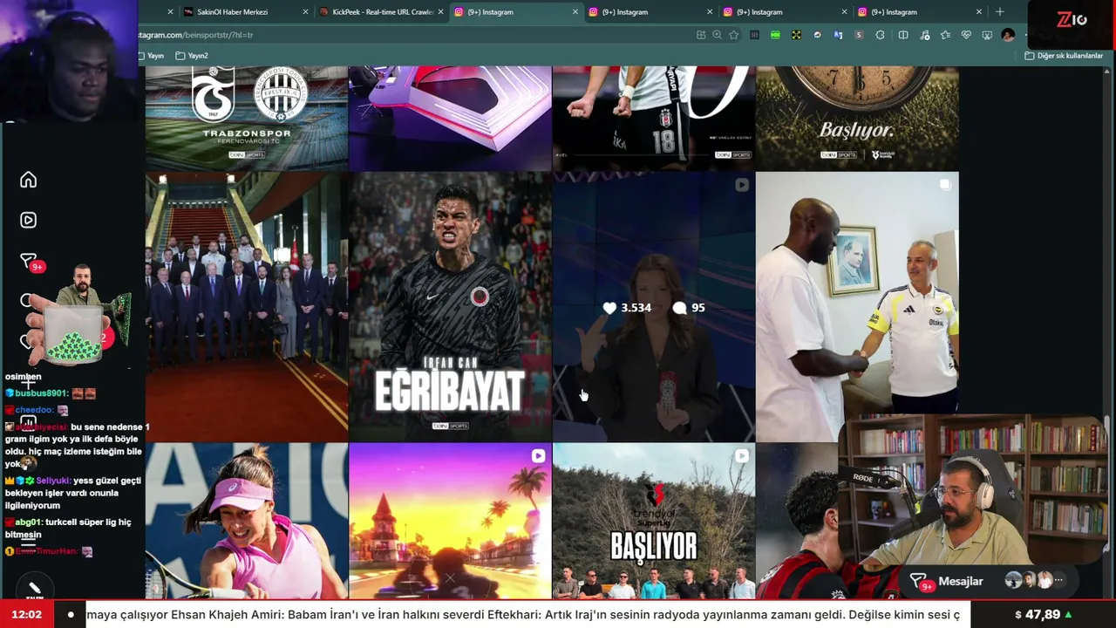Viewport: 1116px width, 628px height.
Task: Close the KickPeek tab
Action: 440,12
